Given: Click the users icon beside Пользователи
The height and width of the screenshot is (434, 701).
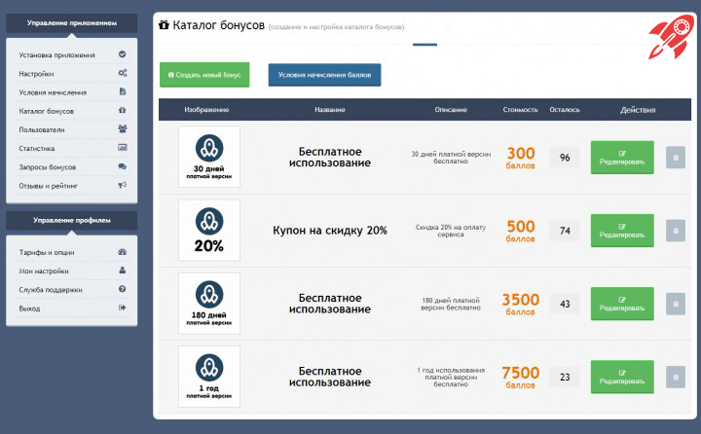Looking at the screenshot, I should (122, 128).
